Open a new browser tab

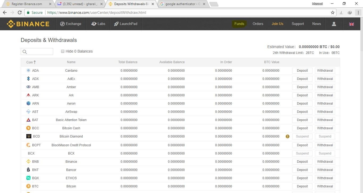(214, 4)
